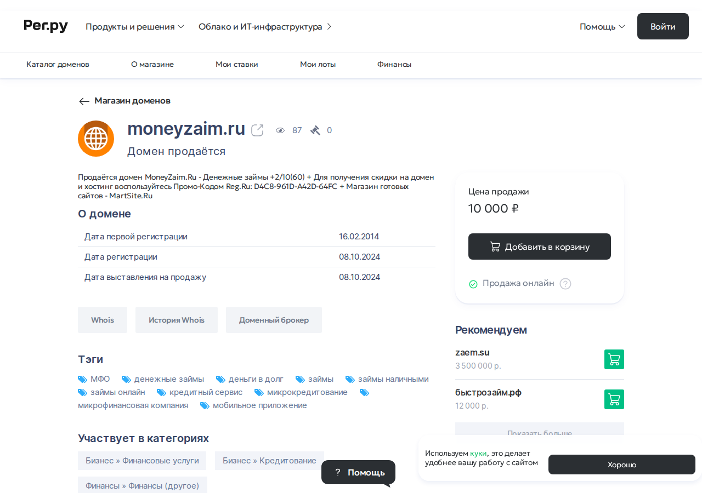Open the zaem.su recommended domain
Image resolution: width=702 pixels, height=493 pixels.
(x=472, y=352)
